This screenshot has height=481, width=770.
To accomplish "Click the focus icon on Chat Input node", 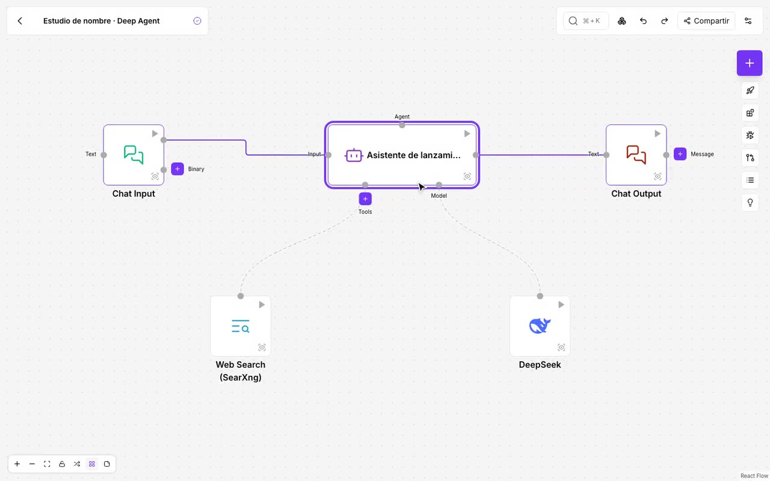I will click(155, 177).
